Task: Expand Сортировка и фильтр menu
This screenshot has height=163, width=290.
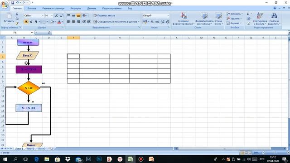Action: [x=260, y=19]
